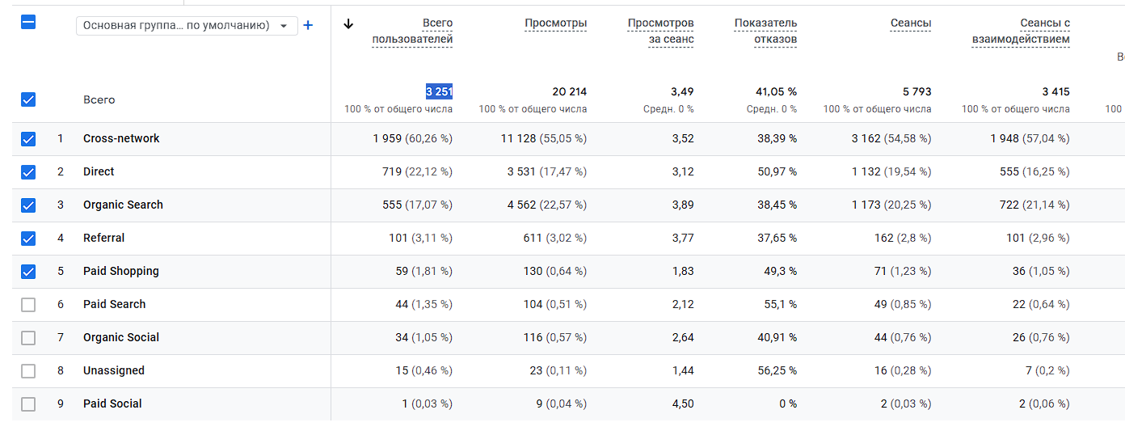Screen dimensions: 1125x431
Task: Click Показатель отказов column header
Action: click(x=765, y=32)
